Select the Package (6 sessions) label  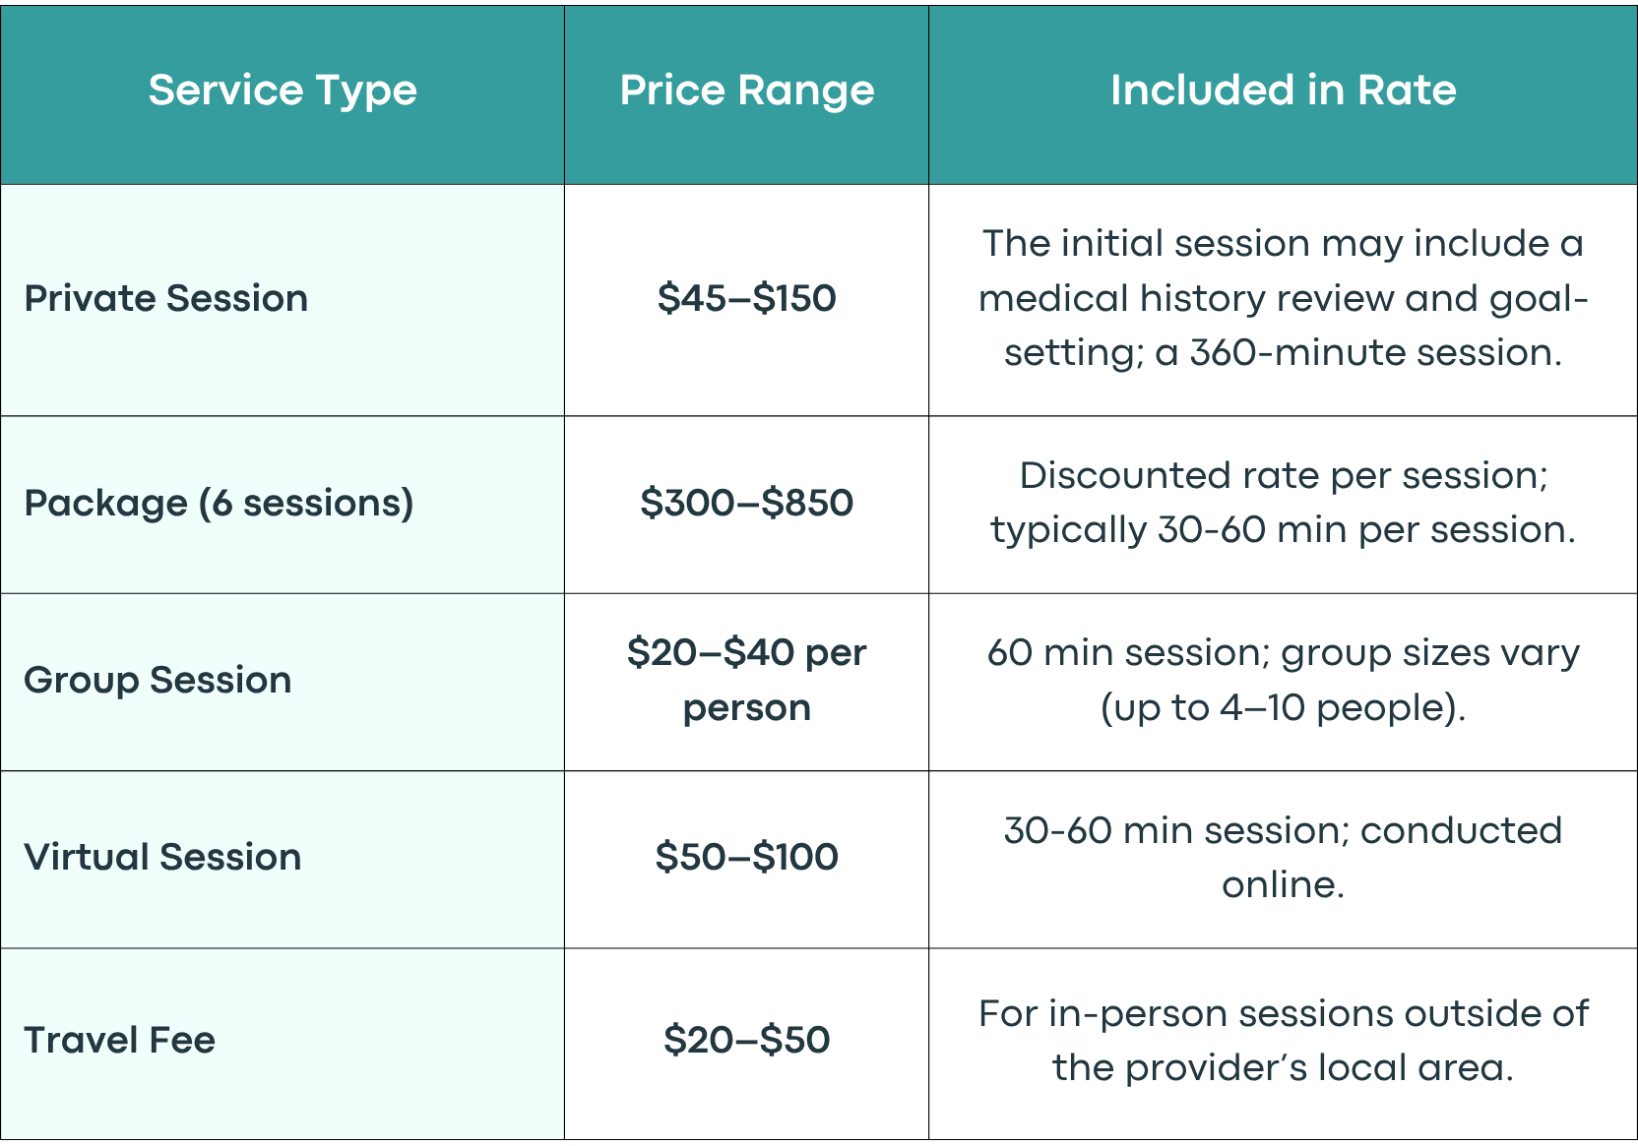point(219,503)
